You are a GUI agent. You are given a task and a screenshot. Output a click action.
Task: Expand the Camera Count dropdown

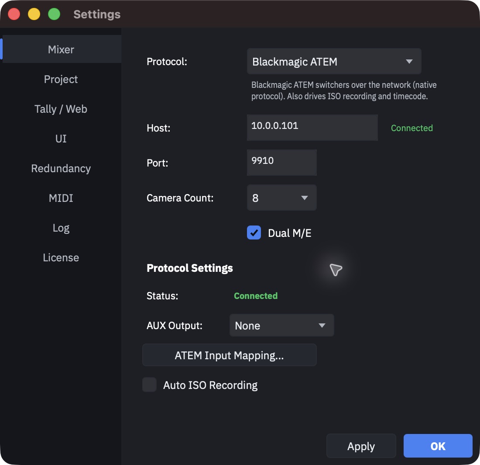coord(281,198)
